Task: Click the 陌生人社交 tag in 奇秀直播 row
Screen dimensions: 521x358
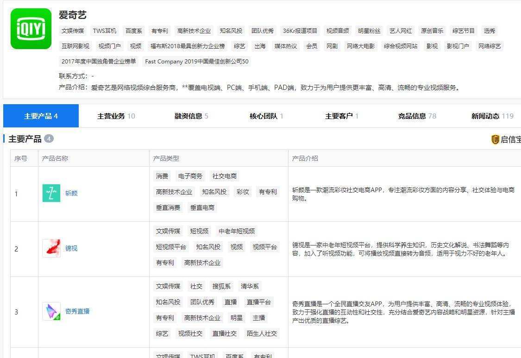Action: [262, 334]
